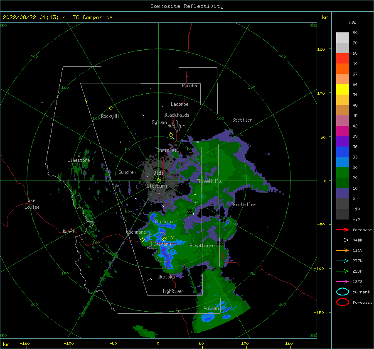Click the dBZ legend heading
Viewport: 374px width, 349px height.
click(x=352, y=22)
